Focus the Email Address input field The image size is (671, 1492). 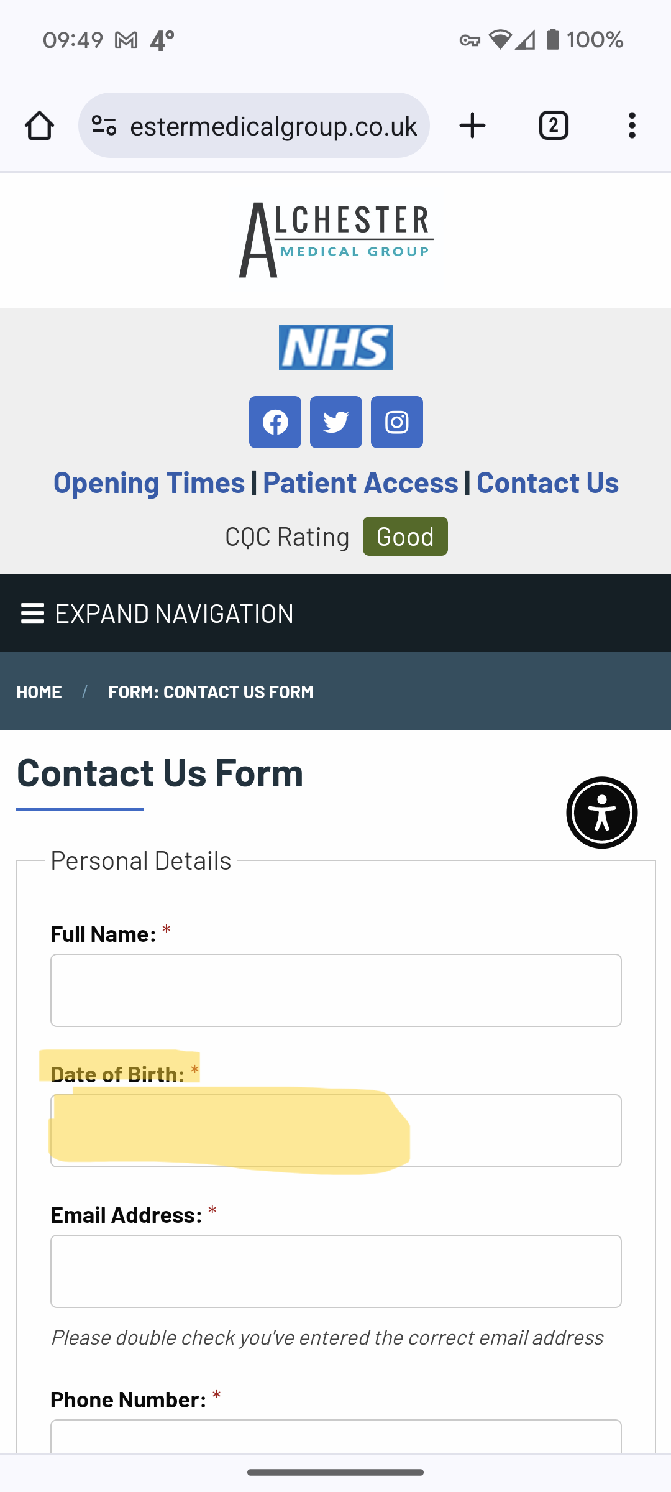[336, 1271]
